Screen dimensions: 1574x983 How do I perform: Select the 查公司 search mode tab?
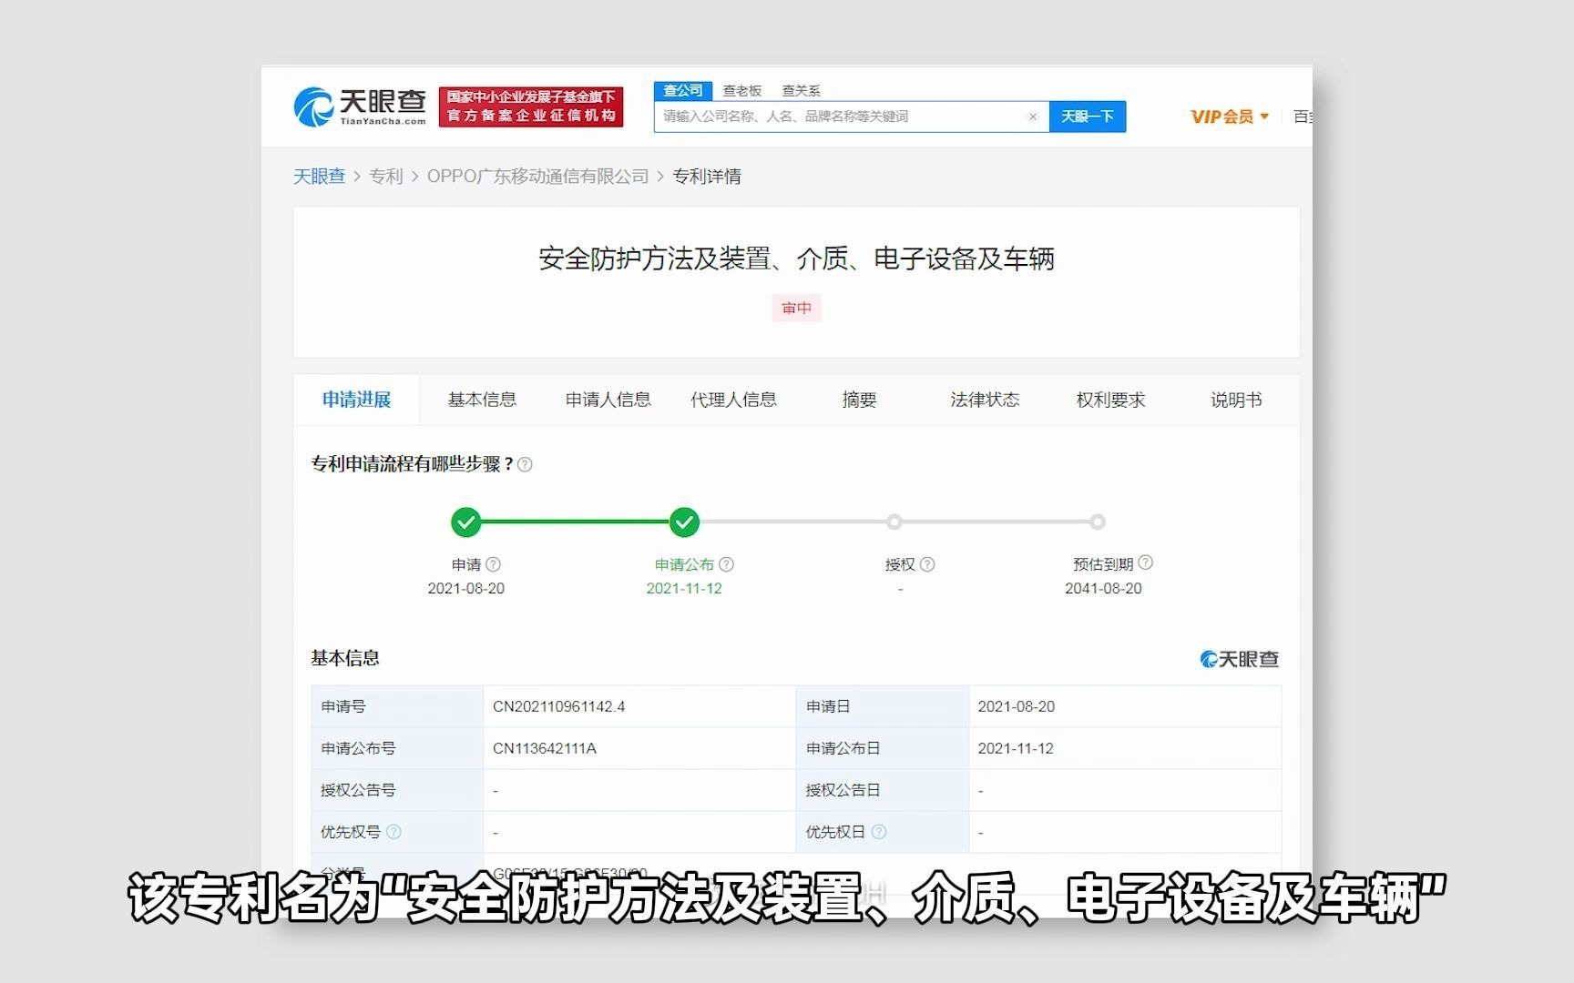[x=683, y=91]
